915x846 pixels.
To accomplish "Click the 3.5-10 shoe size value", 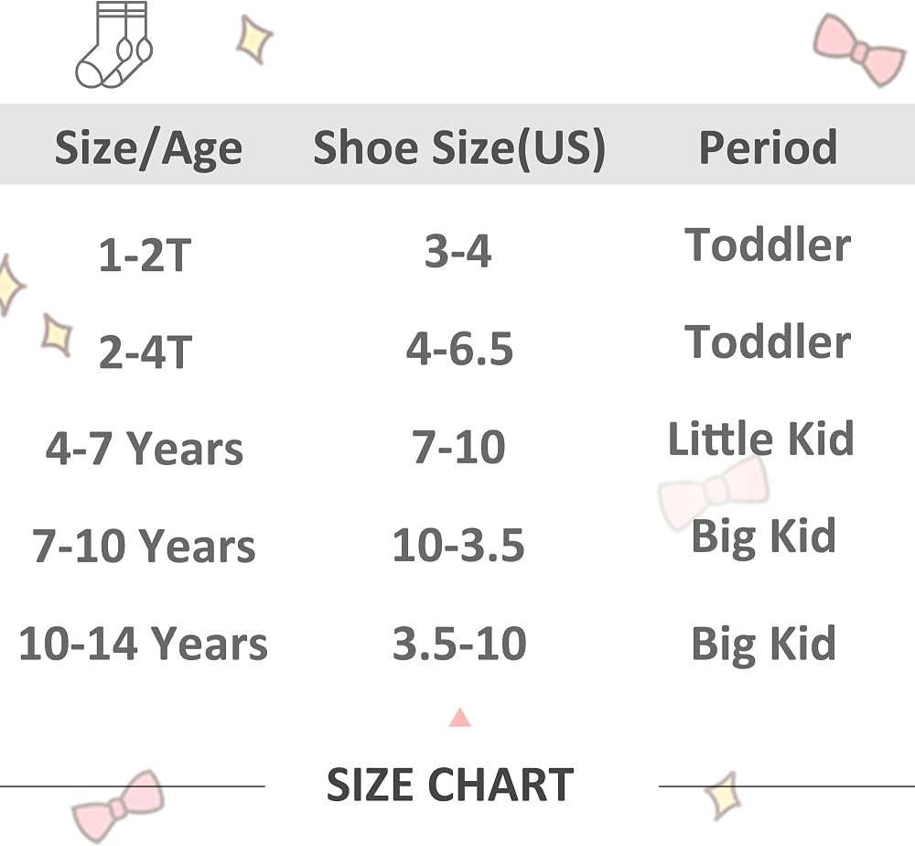I will coord(459,643).
